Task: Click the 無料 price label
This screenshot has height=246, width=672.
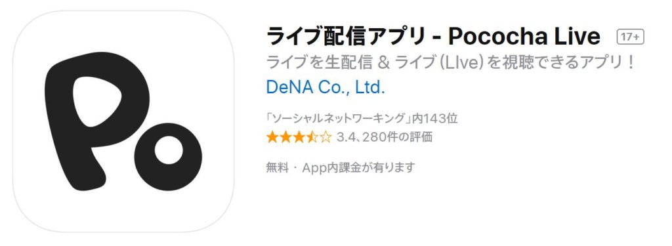Action: tap(278, 167)
